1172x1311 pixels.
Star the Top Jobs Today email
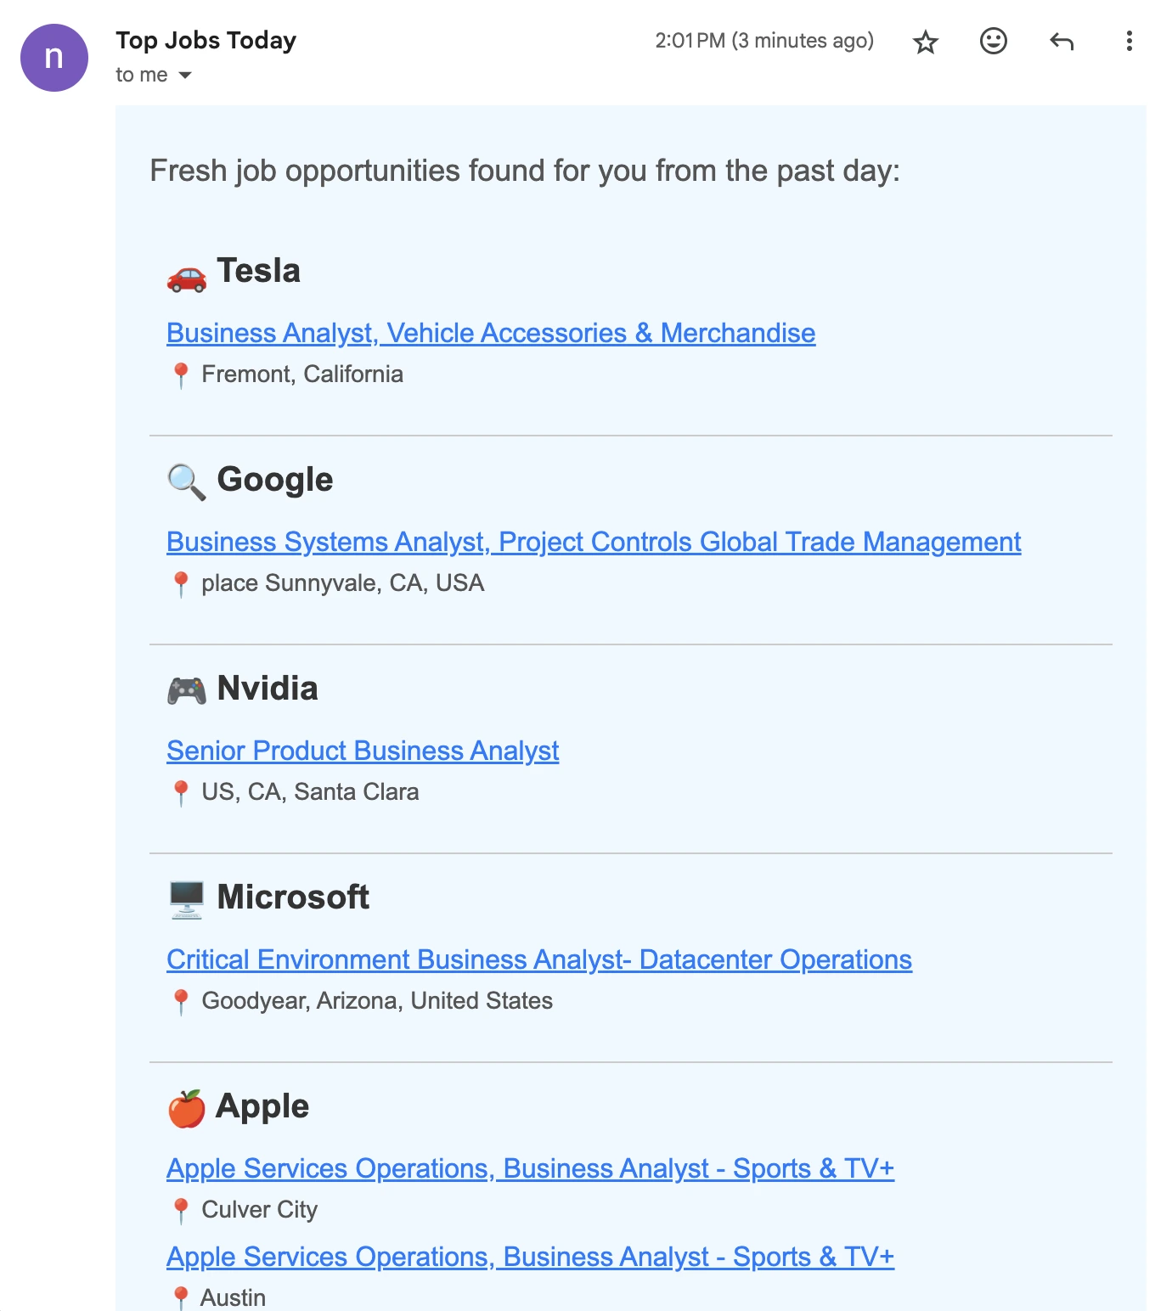click(925, 42)
